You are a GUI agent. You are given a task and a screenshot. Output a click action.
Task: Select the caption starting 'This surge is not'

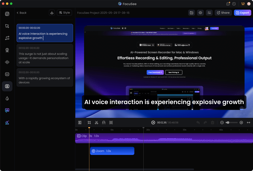pos(45,55)
